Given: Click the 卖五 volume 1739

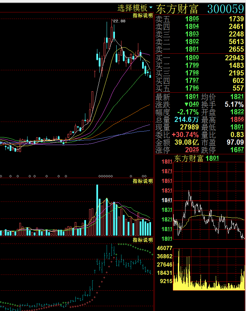Looking at the screenshot, I should click(x=236, y=19).
